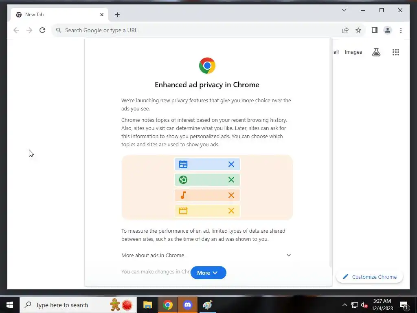Click the taskbar Type here to search box
This screenshot has height=313, width=417.
click(78, 305)
